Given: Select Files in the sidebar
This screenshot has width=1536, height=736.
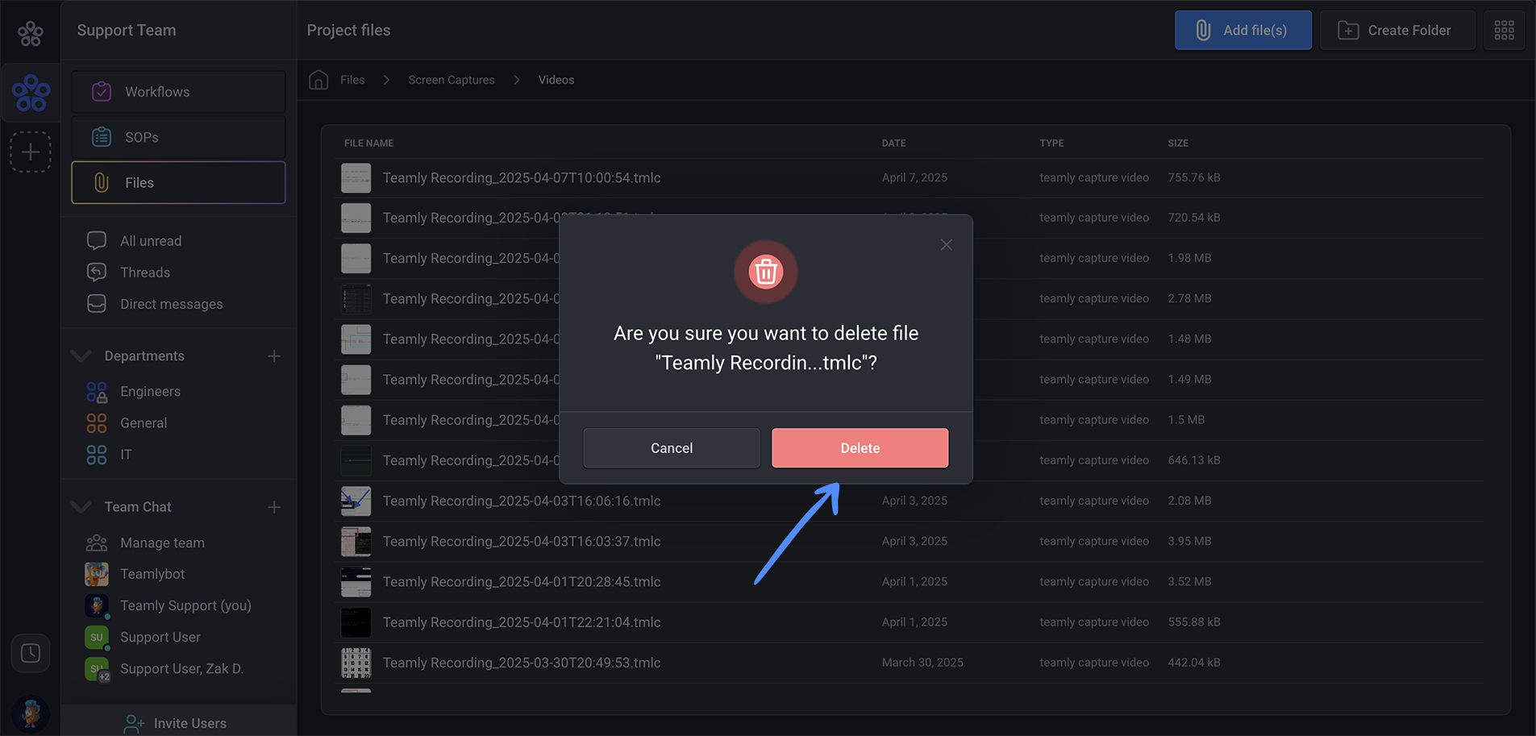Looking at the screenshot, I should [178, 183].
